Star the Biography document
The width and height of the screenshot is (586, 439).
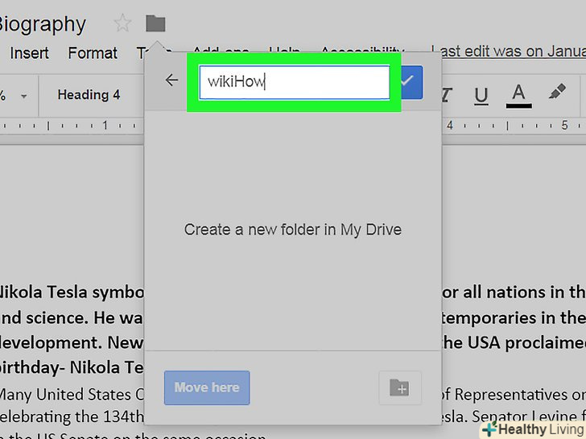[x=122, y=23]
